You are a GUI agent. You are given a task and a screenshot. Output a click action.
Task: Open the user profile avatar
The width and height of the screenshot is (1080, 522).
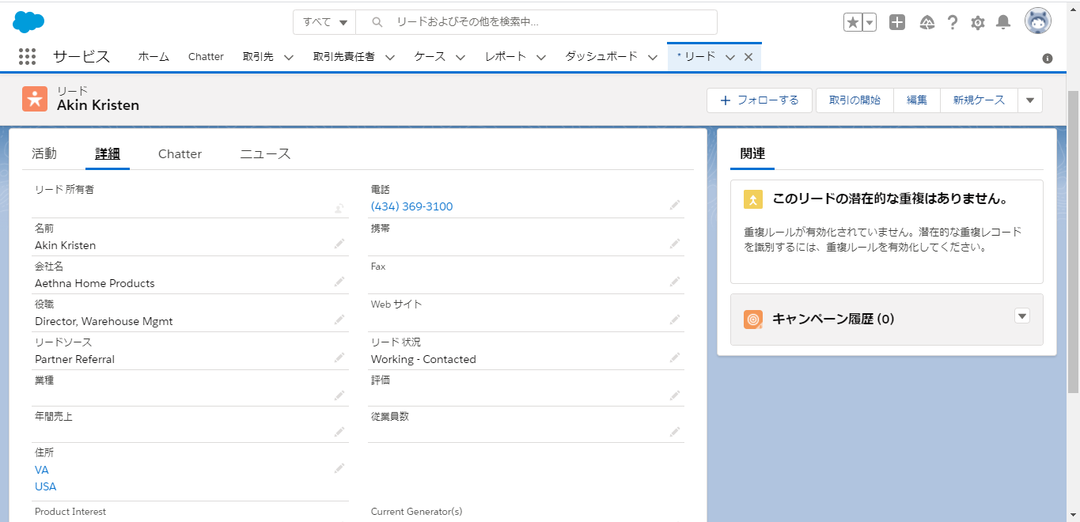1038,21
